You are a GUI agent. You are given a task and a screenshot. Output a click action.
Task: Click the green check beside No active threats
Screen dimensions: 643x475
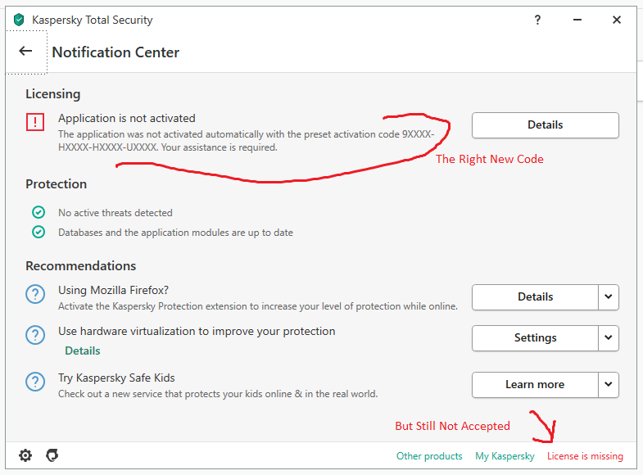(38, 212)
